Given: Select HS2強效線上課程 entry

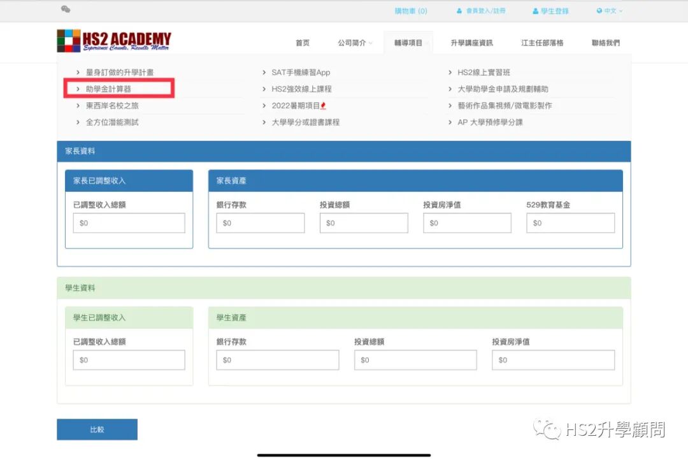Looking at the screenshot, I should (x=301, y=89).
